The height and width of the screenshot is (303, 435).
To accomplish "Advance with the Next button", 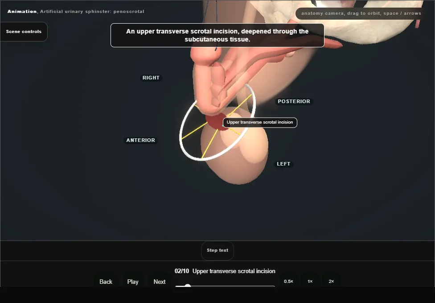I will tap(160, 282).
